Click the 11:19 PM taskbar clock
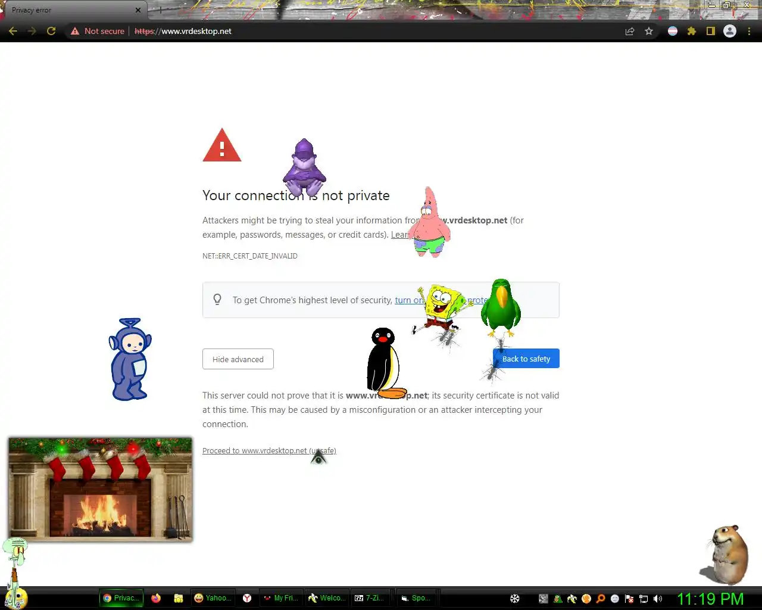Image resolution: width=762 pixels, height=610 pixels. pyautogui.click(x=710, y=599)
